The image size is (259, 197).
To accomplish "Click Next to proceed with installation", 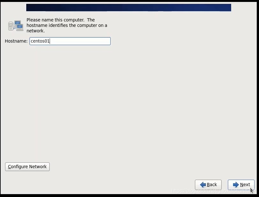I will pyautogui.click(x=241, y=185).
